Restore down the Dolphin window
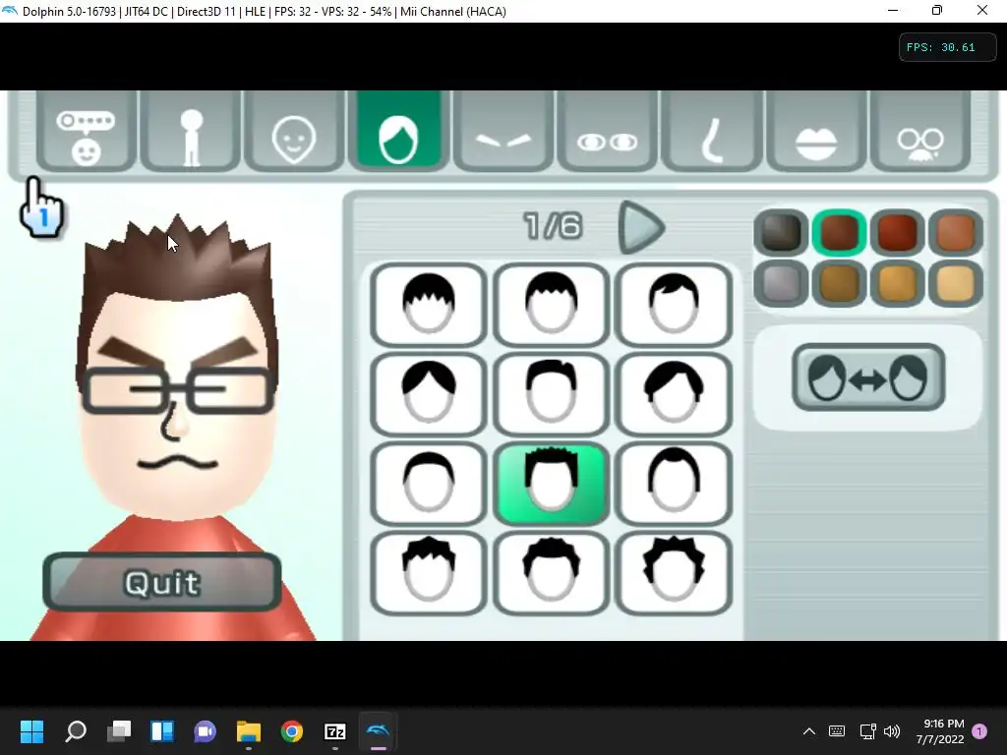Screen dimensions: 1007x755 point(937,10)
